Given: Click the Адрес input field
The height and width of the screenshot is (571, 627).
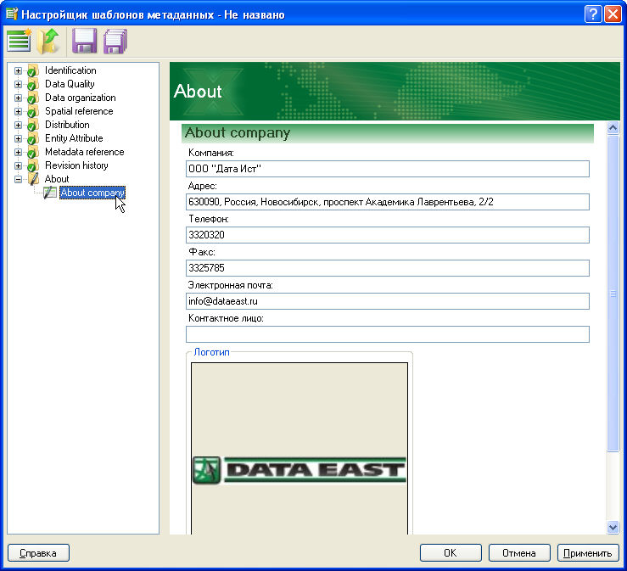Looking at the screenshot, I should coord(388,202).
